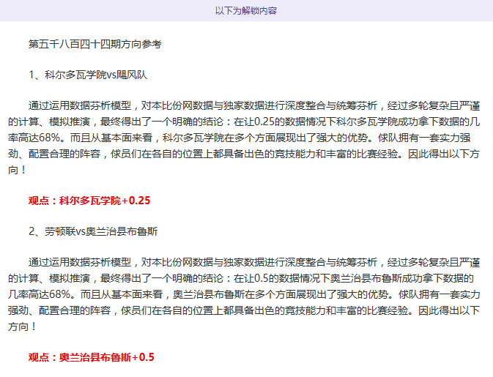Click the red 观点：奥兰治县布鲁斯+0.5 line
This screenshot has width=493, height=377.
91,357
